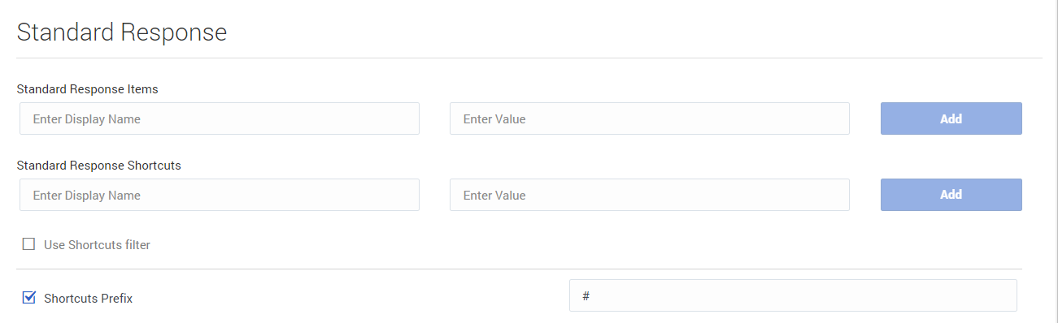Click the Standard Response Shortcuts section label
The width and height of the screenshot is (1058, 323).
click(x=98, y=165)
